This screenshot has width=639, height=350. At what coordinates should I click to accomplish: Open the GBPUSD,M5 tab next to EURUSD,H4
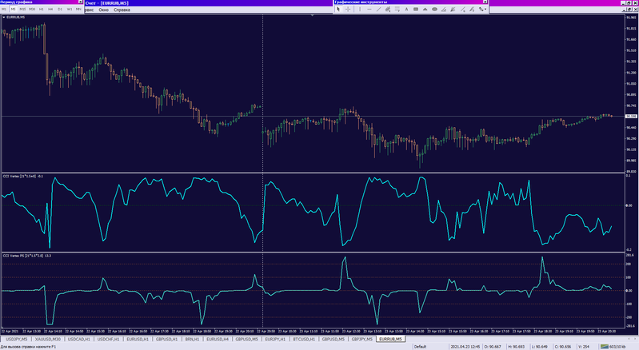click(x=246, y=339)
